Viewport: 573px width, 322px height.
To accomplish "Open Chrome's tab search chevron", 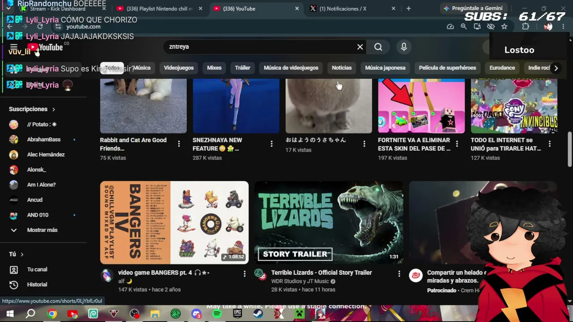I will coord(9,8).
